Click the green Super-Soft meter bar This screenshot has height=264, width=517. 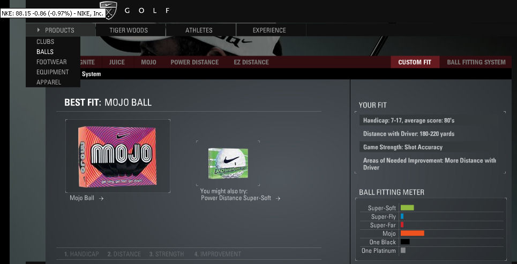coord(407,208)
